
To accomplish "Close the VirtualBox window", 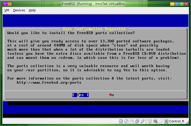I will tap(186, 4).
